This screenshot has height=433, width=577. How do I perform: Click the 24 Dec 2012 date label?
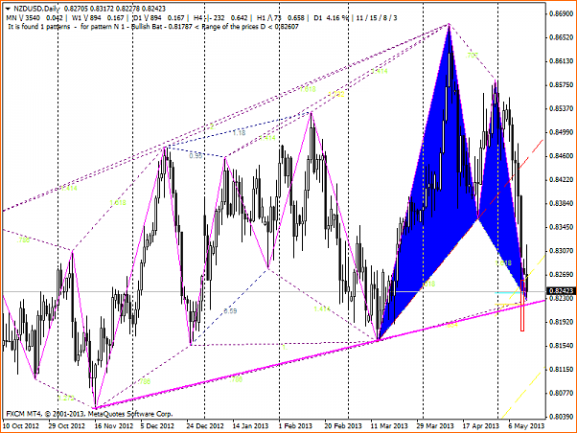point(205,426)
